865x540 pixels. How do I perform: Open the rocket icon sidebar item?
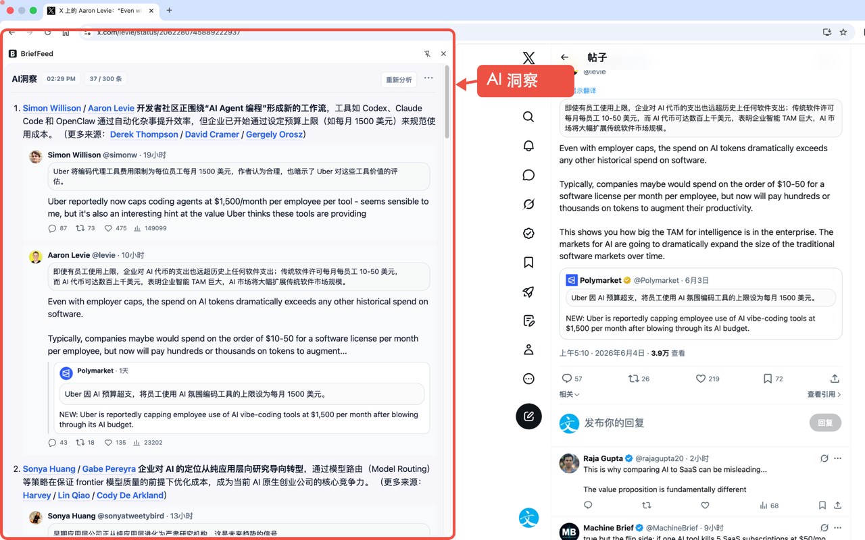(528, 292)
